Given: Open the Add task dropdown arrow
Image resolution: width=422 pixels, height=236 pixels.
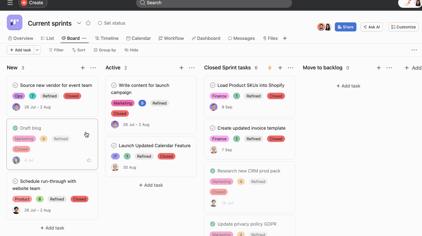Looking at the screenshot, I should (37, 50).
